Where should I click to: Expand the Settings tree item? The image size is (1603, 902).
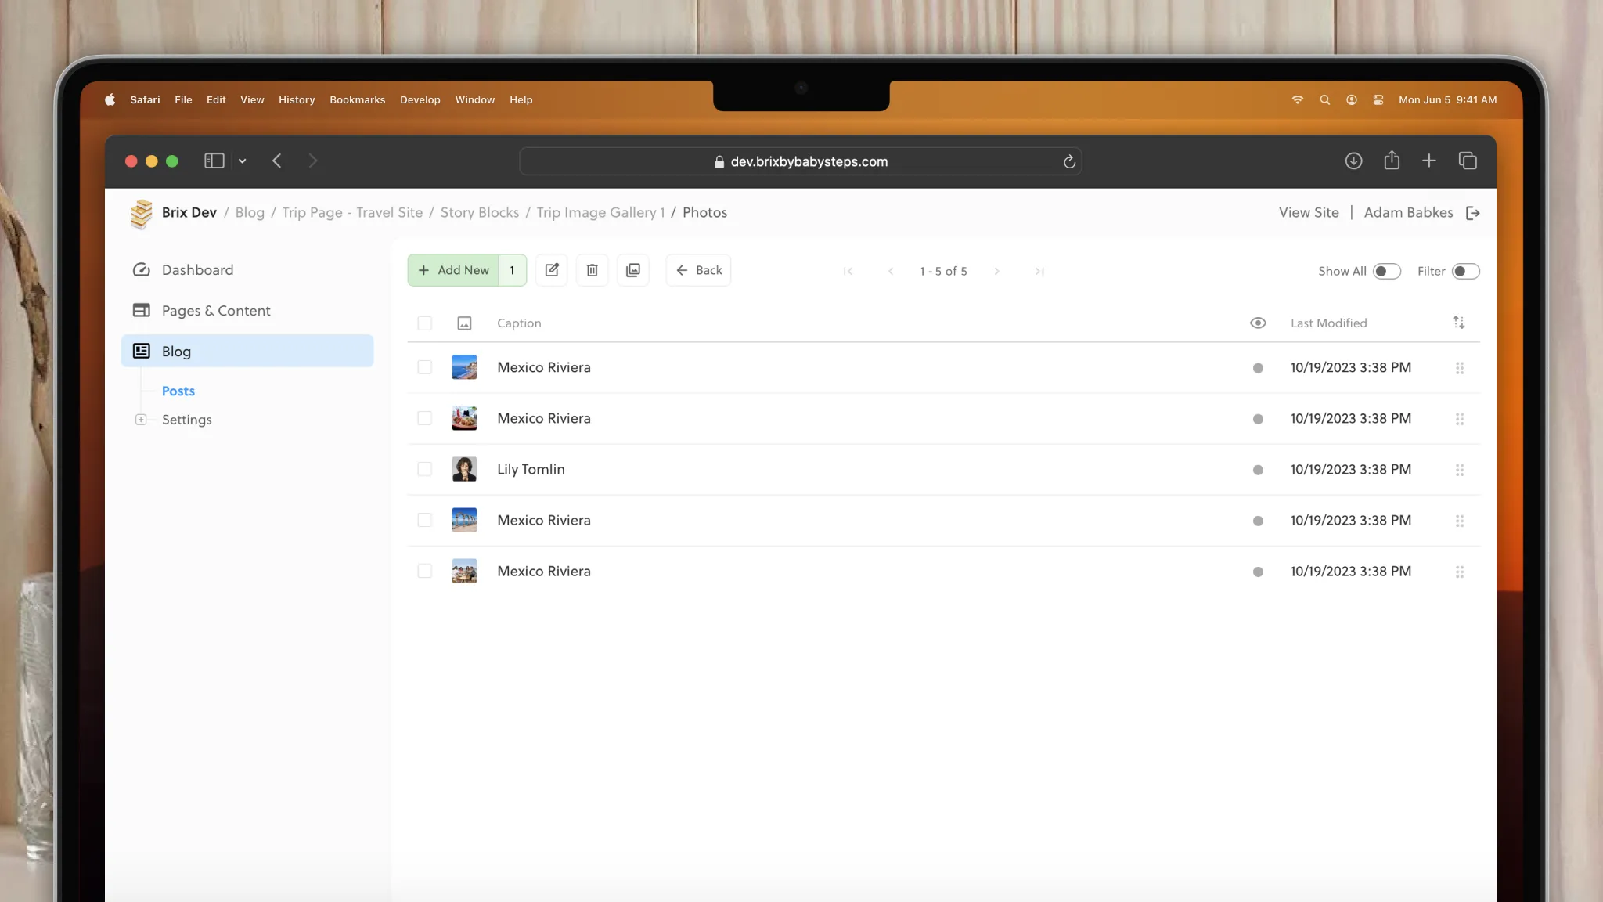point(141,420)
